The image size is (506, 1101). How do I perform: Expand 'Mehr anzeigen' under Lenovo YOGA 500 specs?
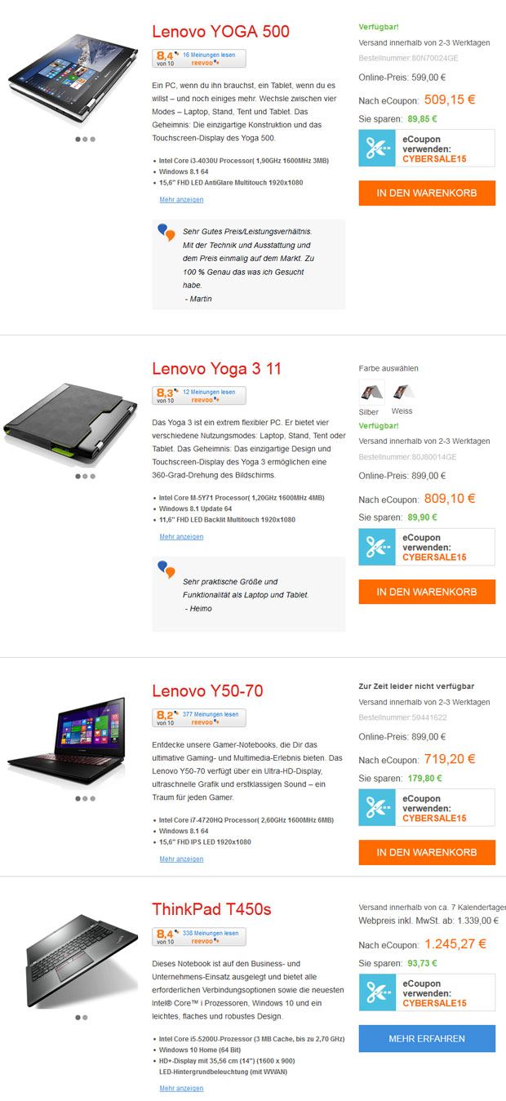(181, 199)
